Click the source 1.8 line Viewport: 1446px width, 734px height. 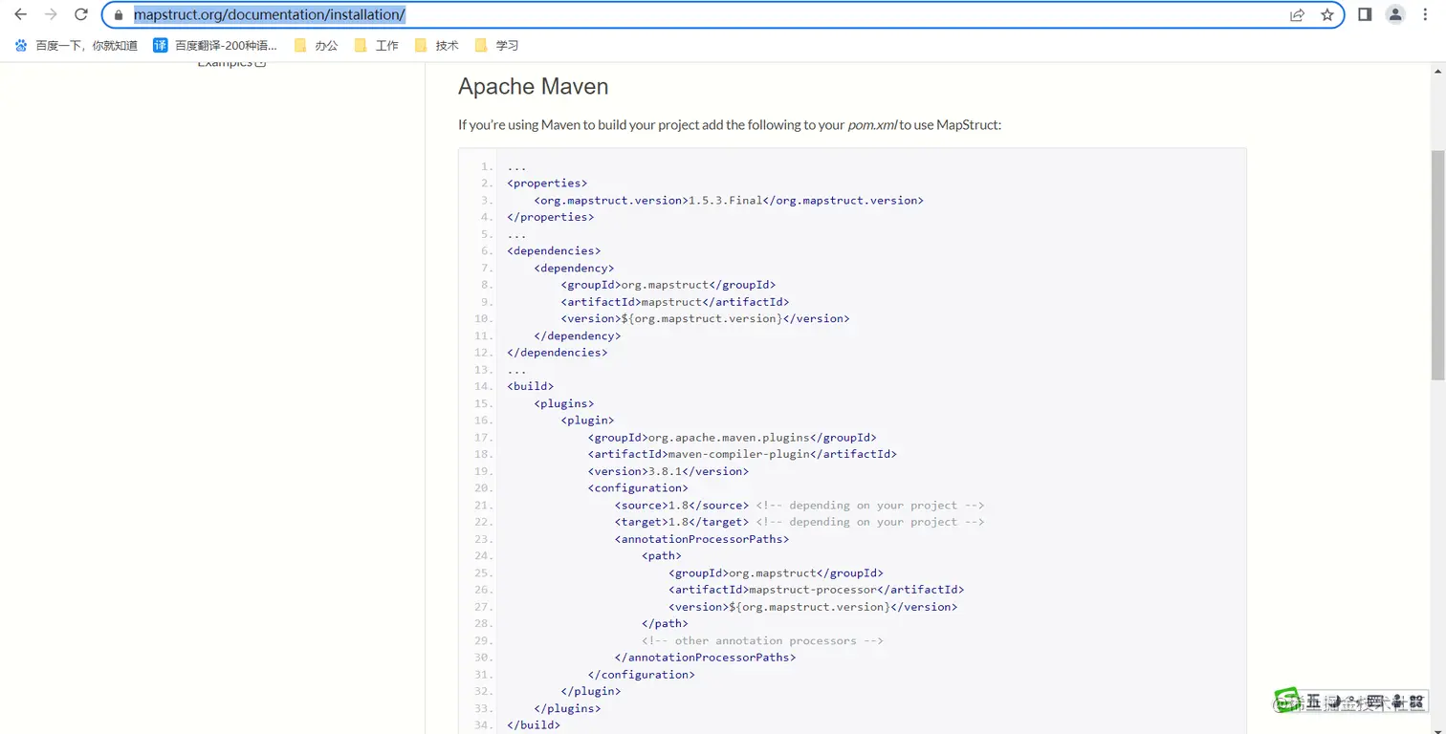tap(682, 505)
